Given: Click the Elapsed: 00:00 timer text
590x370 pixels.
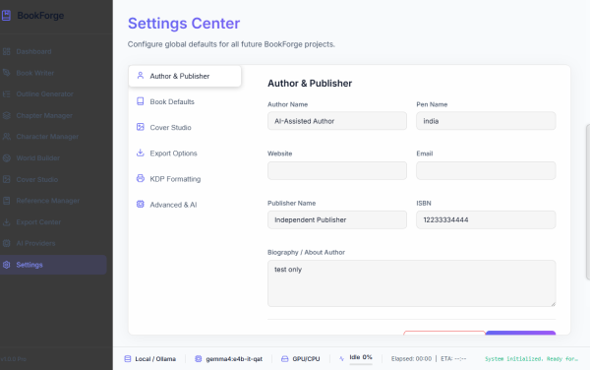Looking at the screenshot, I should pos(411,359).
